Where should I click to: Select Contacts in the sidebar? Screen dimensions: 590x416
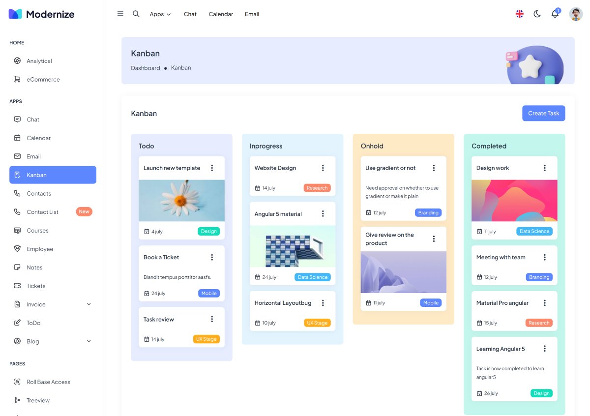coord(39,193)
